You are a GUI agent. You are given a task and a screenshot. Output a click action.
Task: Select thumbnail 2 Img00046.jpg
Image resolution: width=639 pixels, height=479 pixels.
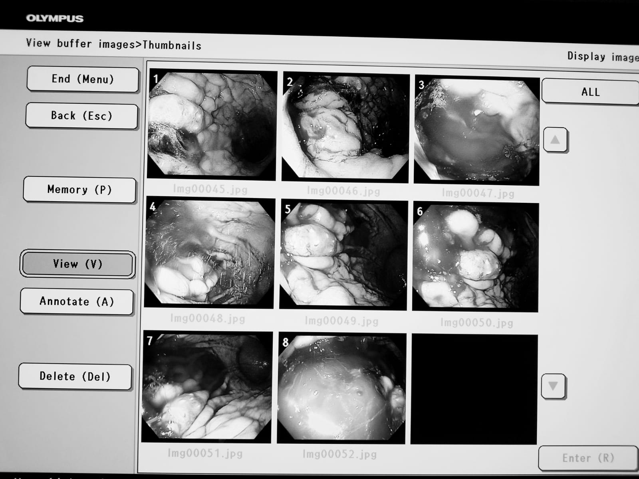point(345,127)
